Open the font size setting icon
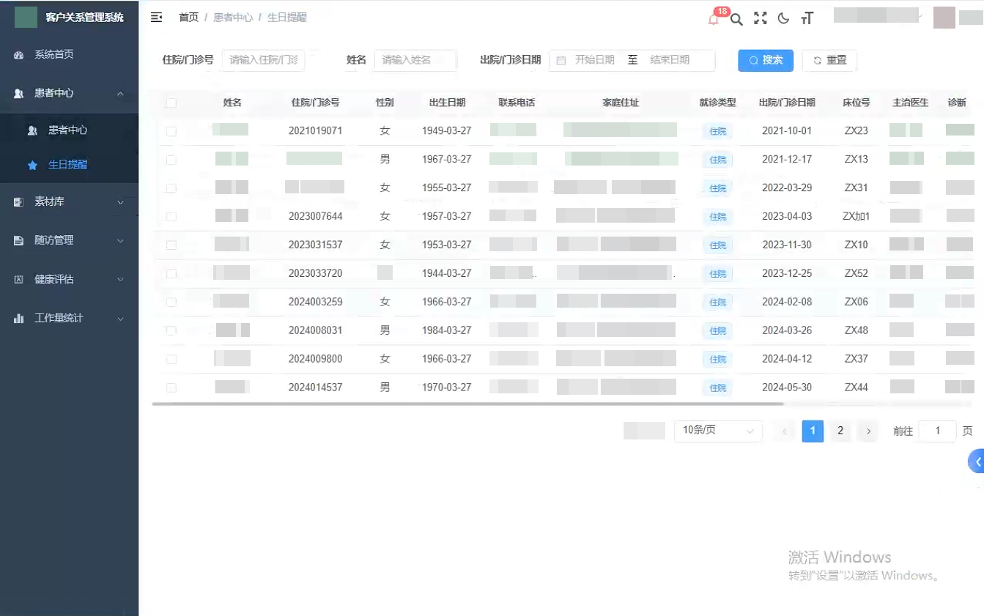Viewport: 984px width, 616px height. [x=807, y=18]
